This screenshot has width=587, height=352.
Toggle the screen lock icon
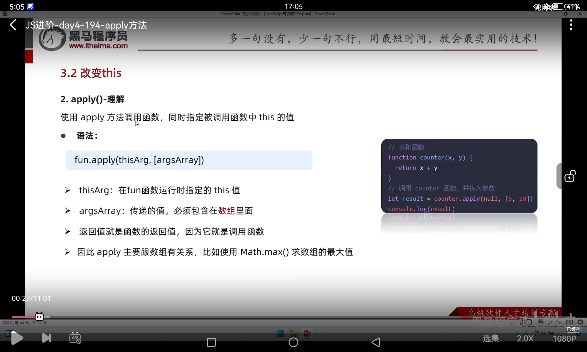click(570, 176)
